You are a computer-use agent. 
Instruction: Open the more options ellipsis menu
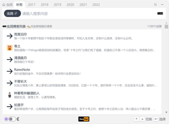(162, 5)
